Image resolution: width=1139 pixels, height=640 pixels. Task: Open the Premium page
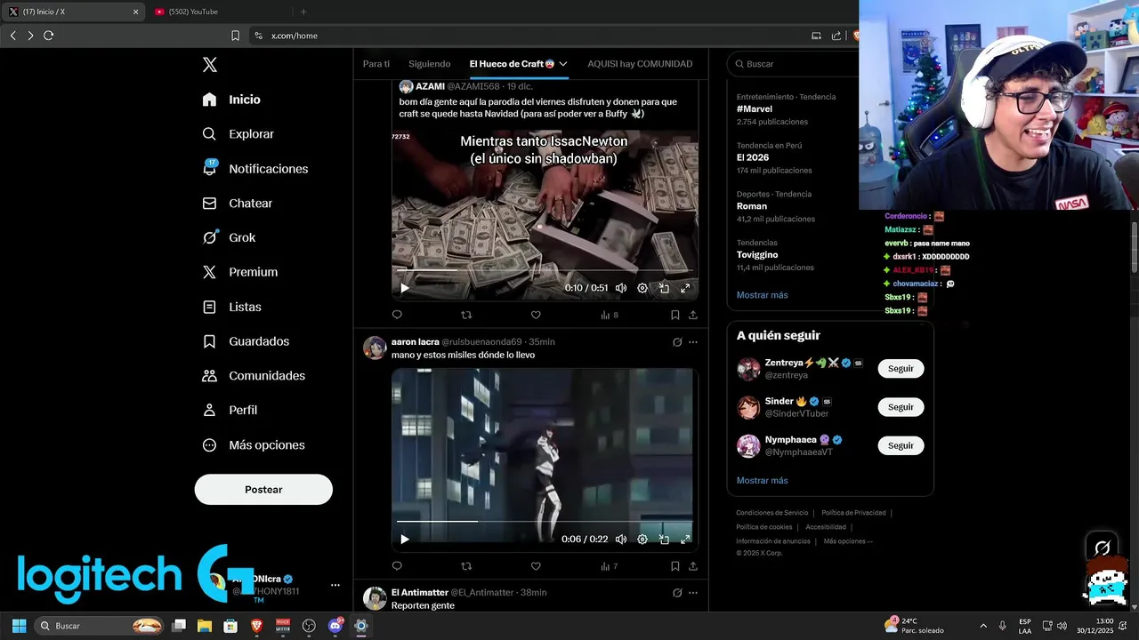coord(239,272)
